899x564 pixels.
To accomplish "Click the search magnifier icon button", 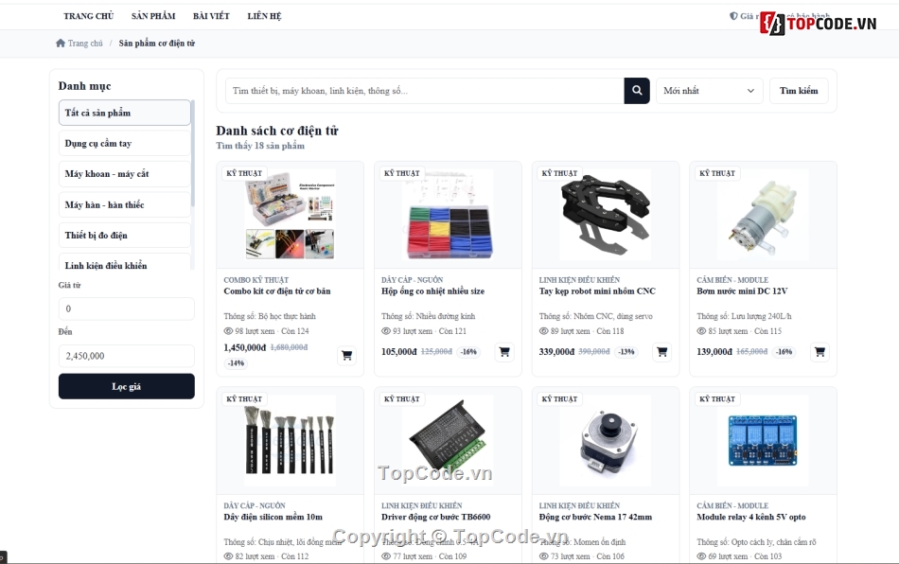I will pos(637,91).
